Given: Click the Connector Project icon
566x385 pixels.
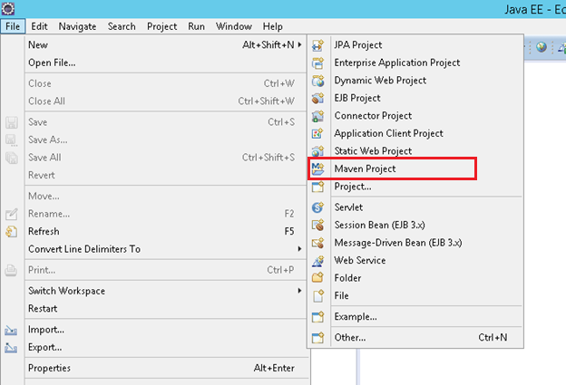Looking at the screenshot, I should 317,116.
